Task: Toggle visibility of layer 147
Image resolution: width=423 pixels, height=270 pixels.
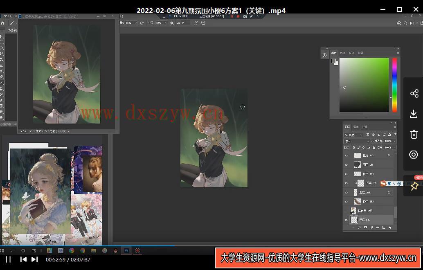Action: [x=346, y=155]
